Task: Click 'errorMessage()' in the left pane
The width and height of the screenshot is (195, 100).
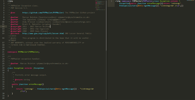Action: (x=36, y=84)
